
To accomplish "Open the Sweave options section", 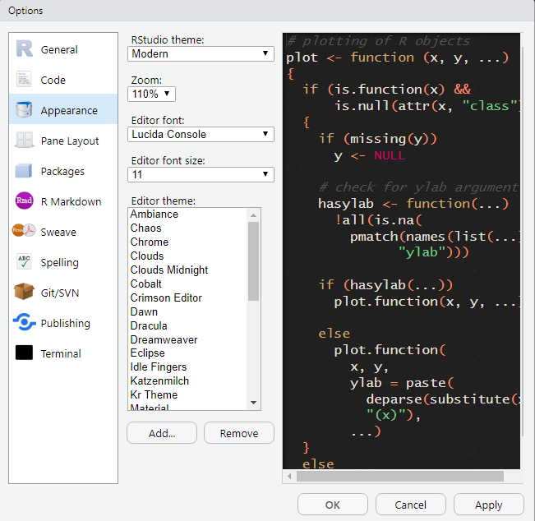I will coord(63,232).
